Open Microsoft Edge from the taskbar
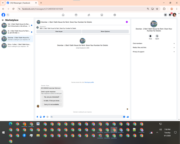This screenshot has width=180, height=144. pyautogui.click(x=10, y=124)
